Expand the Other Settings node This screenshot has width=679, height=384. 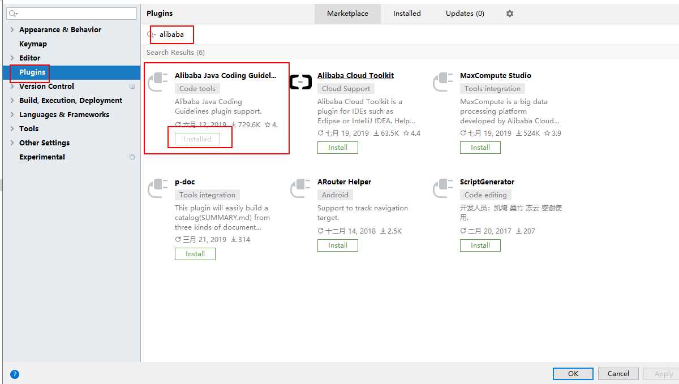(12, 143)
